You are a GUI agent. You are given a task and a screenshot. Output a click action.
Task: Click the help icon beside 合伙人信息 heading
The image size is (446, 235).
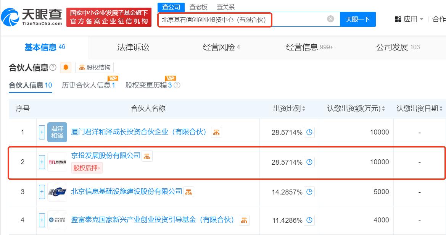coord(53,68)
